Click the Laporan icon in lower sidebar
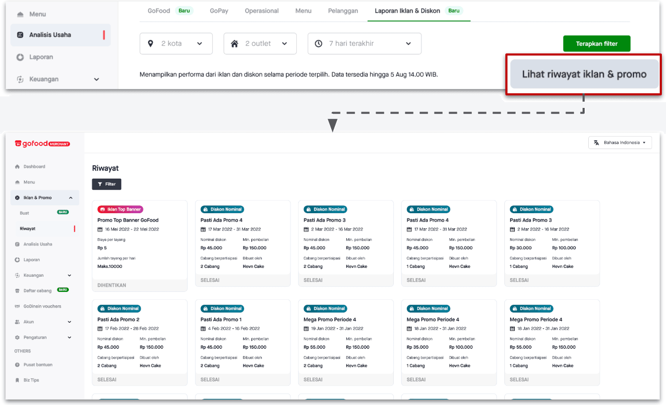The height and width of the screenshot is (405, 666). coord(17,260)
